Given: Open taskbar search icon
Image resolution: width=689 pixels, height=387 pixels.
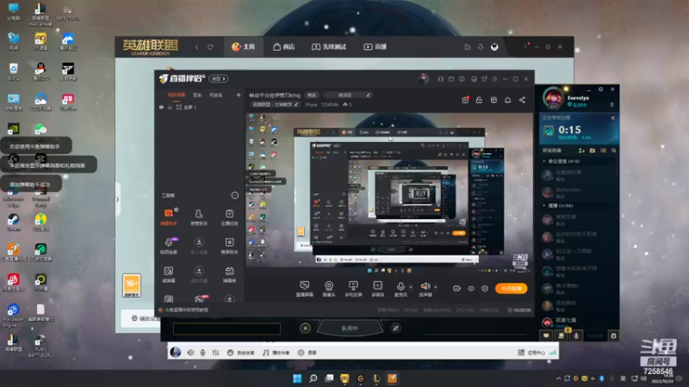Looking at the screenshot, I should pos(313,378).
